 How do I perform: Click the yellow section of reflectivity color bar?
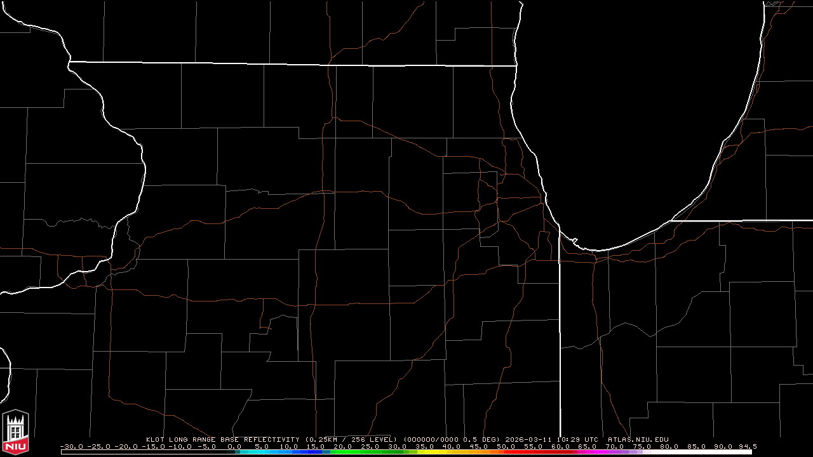pos(432,452)
